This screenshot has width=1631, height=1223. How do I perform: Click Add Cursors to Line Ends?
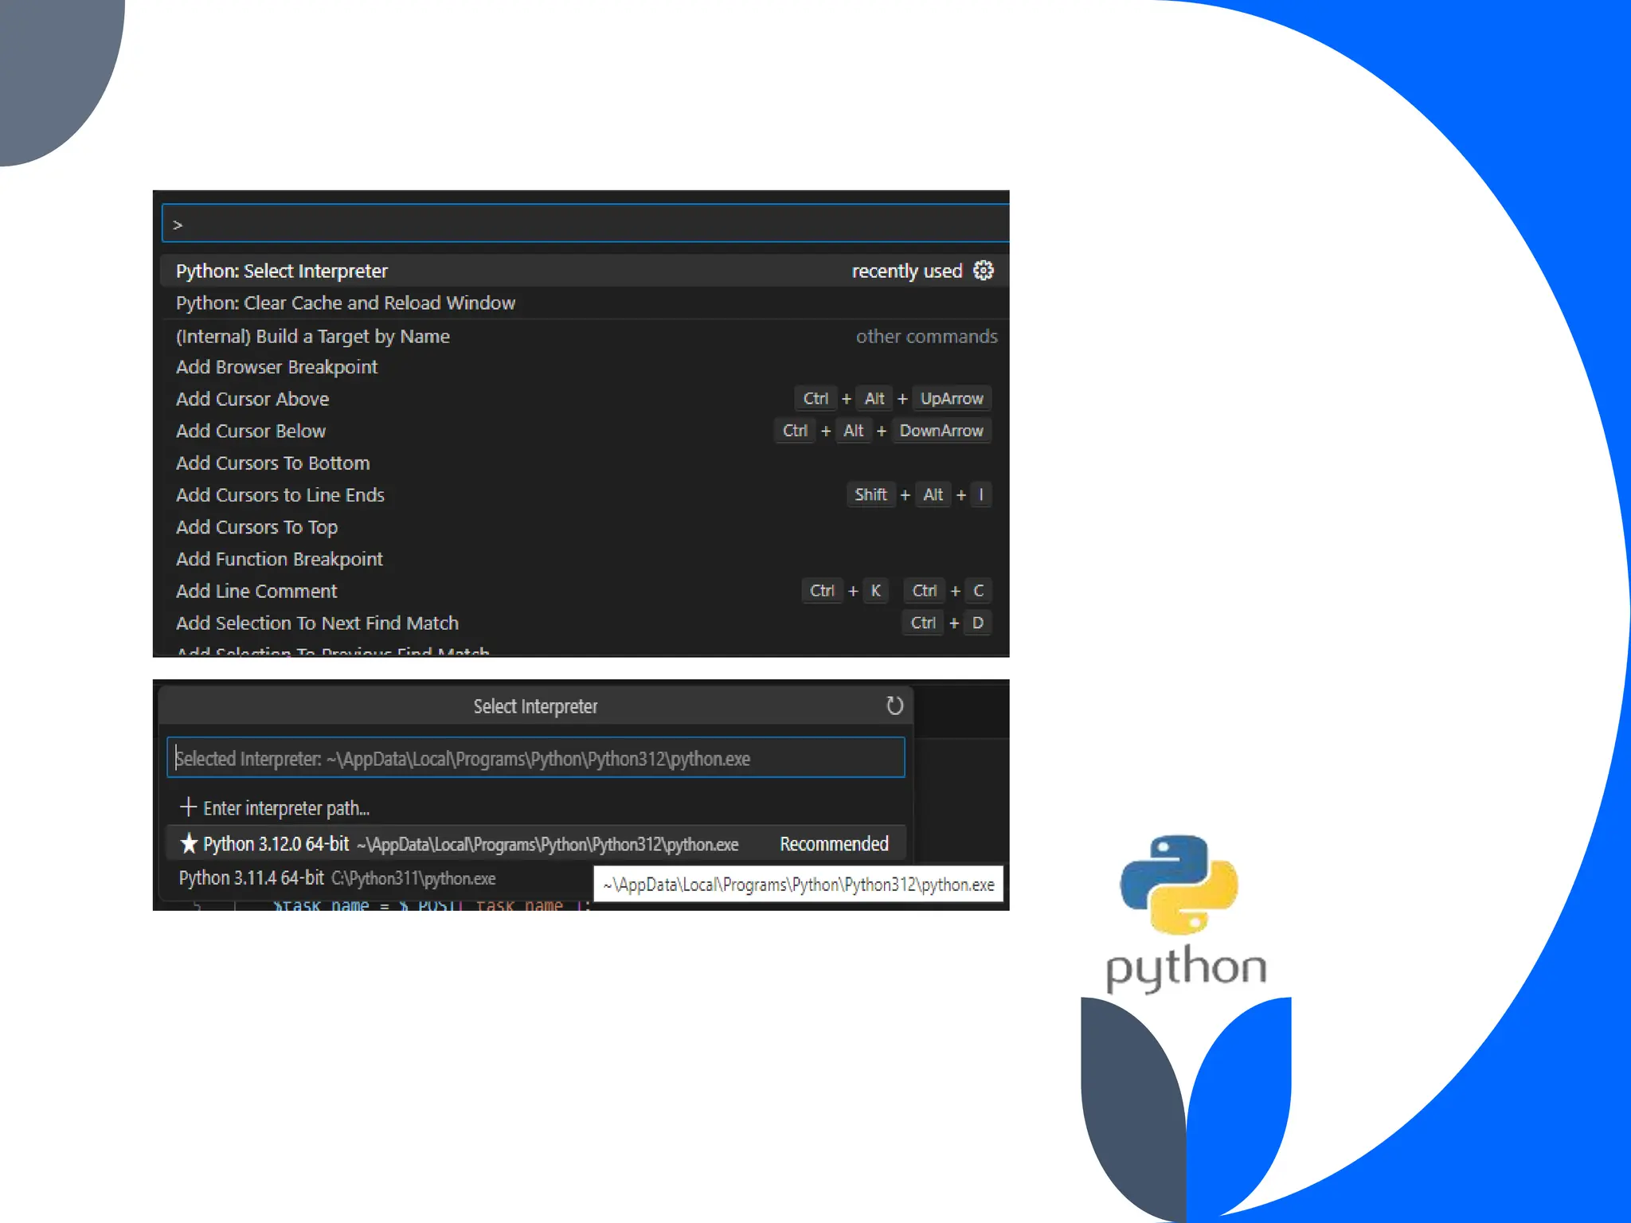[x=280, y=495]
